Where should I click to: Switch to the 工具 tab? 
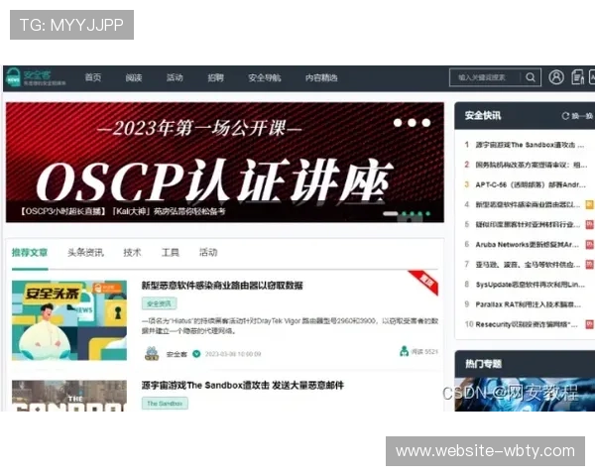(170, 253)
